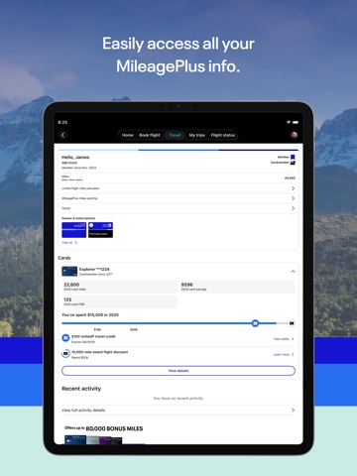Tap the 80,000 Bonus Miles offer banner
Screen dimensions: 357x476
pyautogui.click(x=104, y=434)
